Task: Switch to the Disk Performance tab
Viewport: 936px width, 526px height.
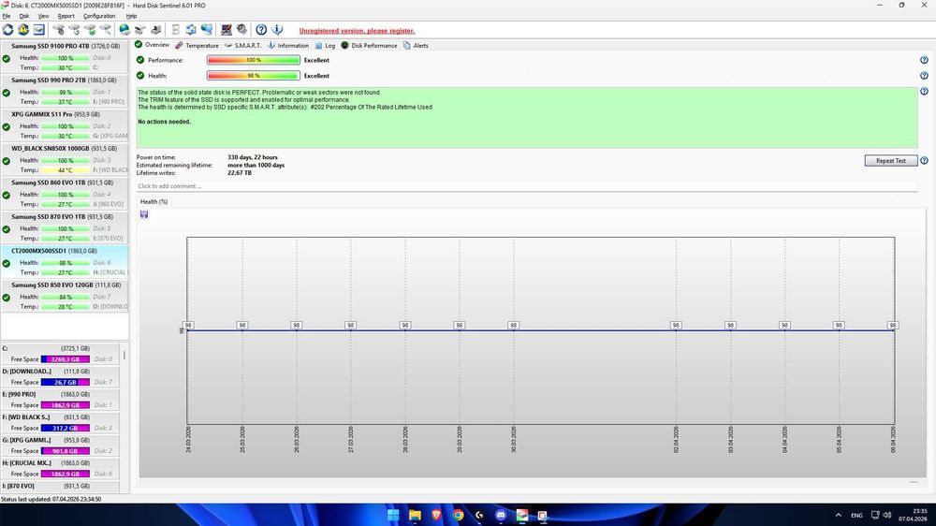Action: [x=369, y=45]
